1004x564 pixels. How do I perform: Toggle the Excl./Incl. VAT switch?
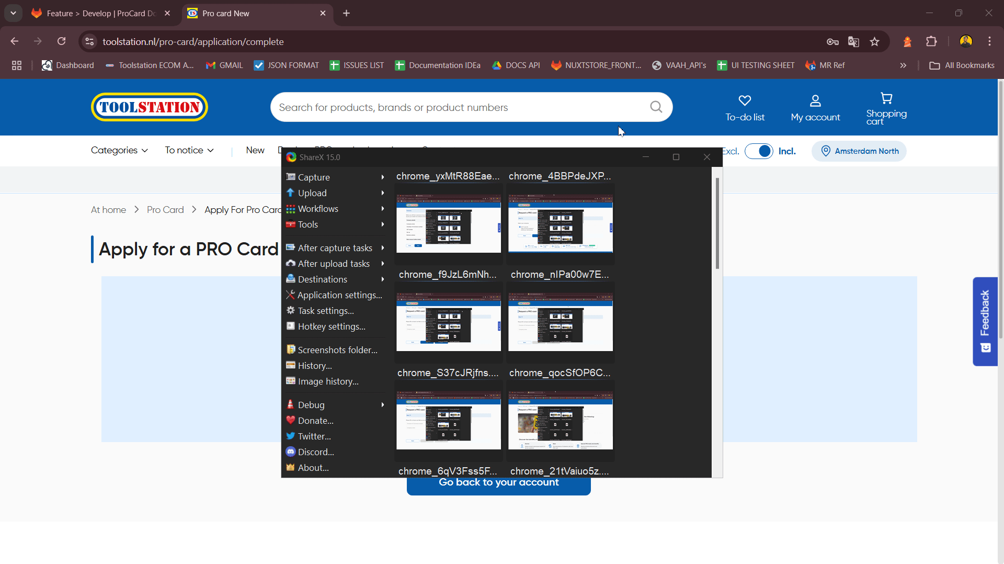(x=759, y=151)
